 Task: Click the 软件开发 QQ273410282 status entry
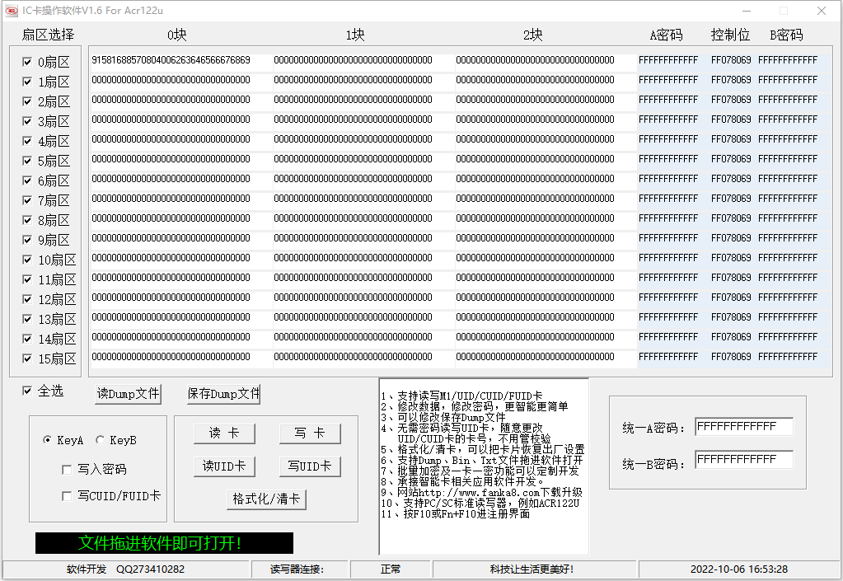pyautogui.click(x=126, y=569)
